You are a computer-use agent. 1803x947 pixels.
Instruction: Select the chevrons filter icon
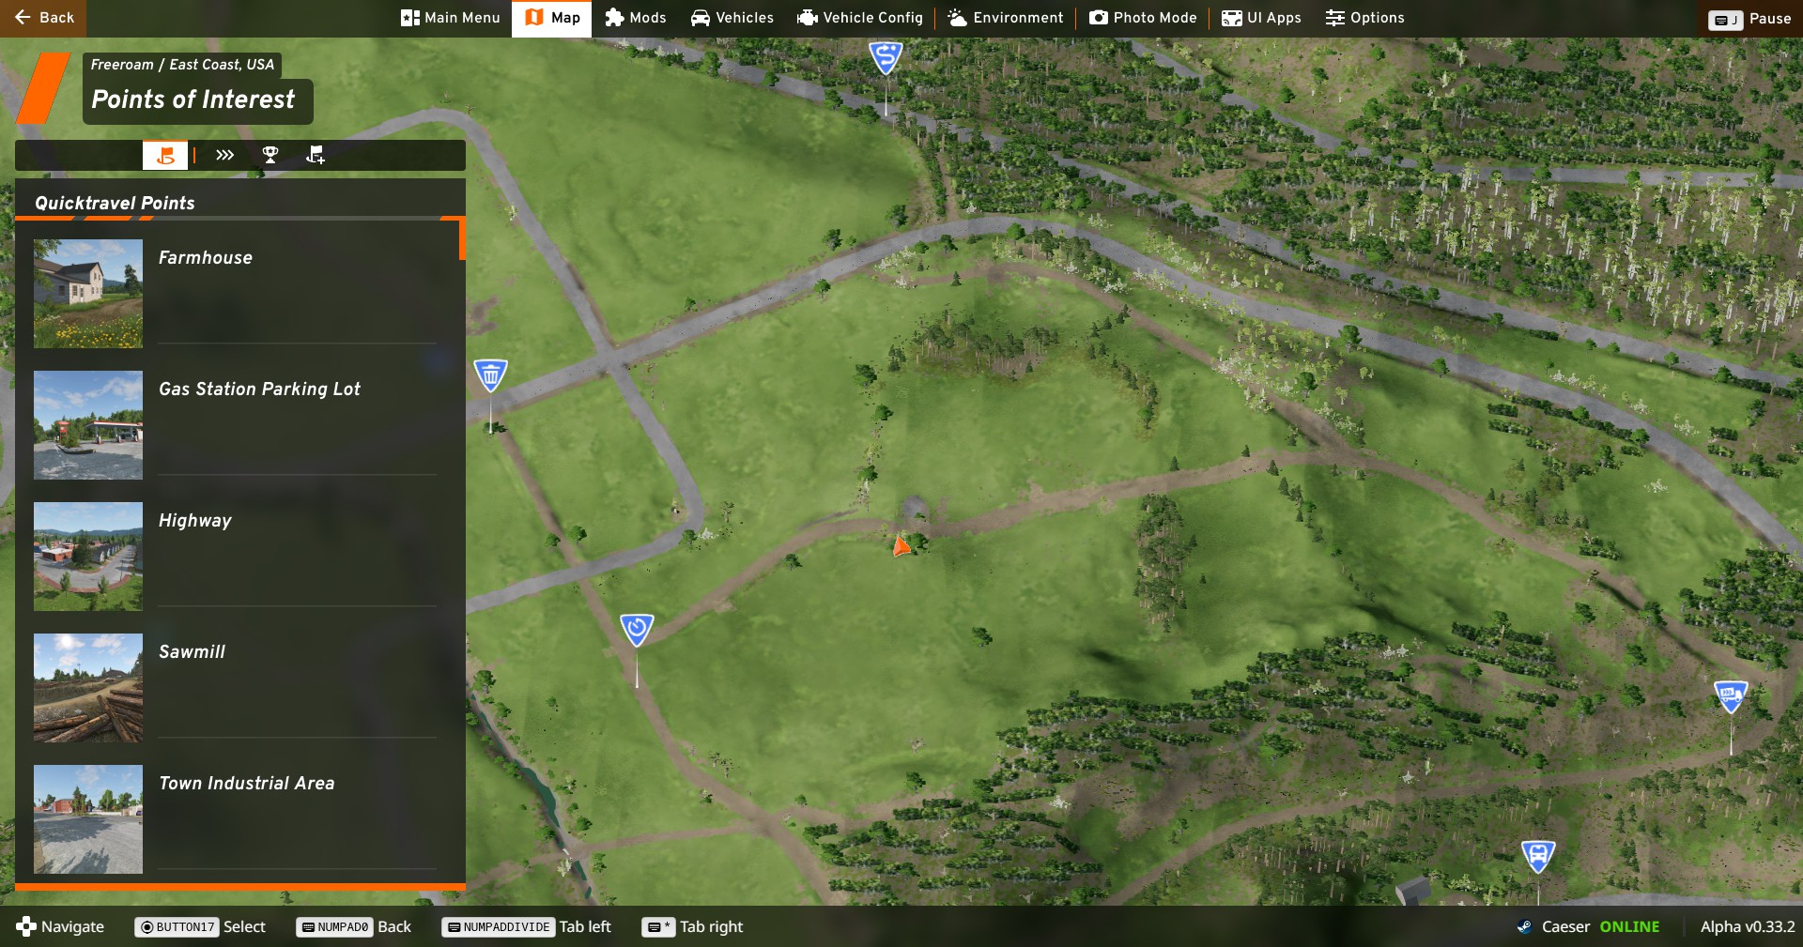pos(224,155)
